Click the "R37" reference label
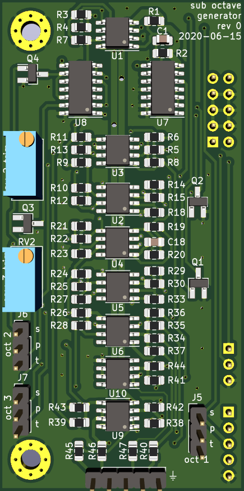244x491 pixels. pyautogui.click(x=177, y=351)
